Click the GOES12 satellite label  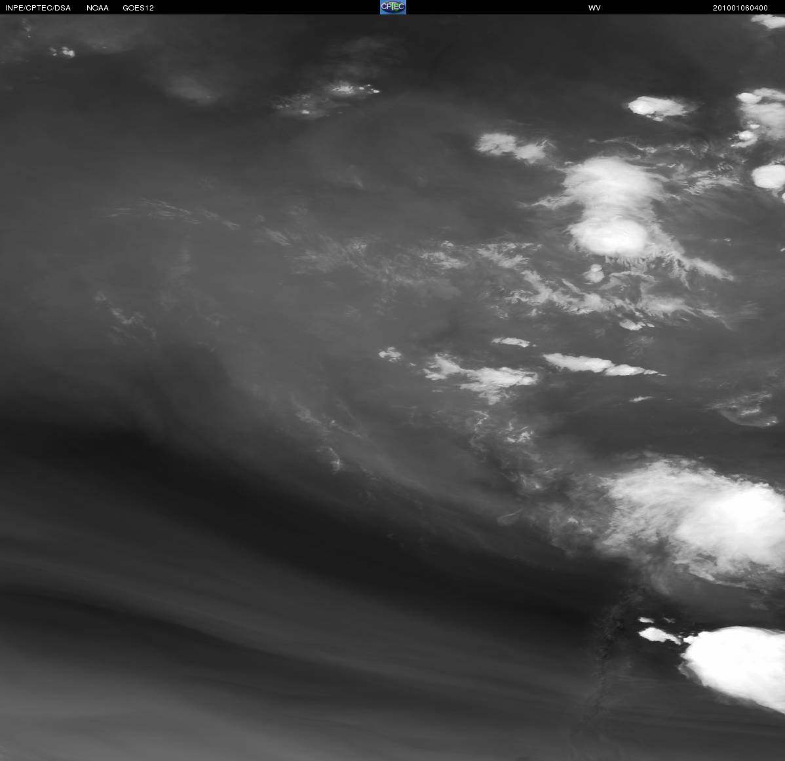138,8
